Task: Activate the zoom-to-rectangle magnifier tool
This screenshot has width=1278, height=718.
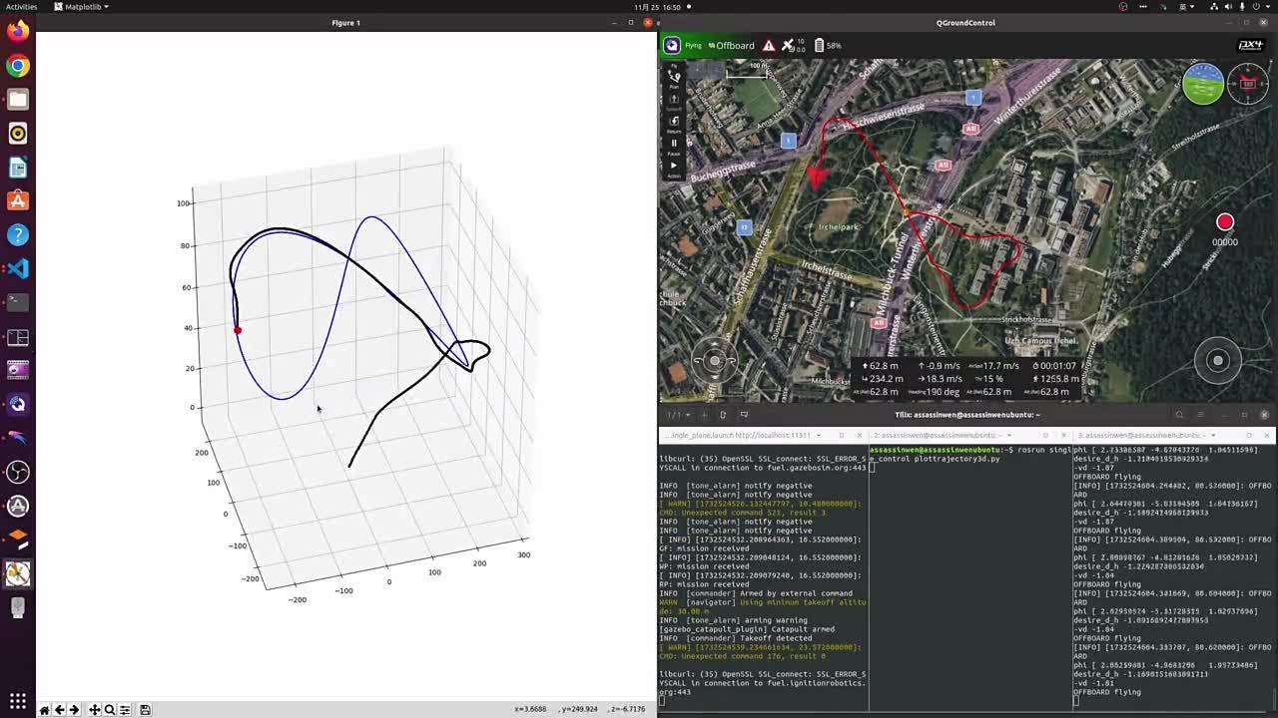Action: click(x=110, y=710)
